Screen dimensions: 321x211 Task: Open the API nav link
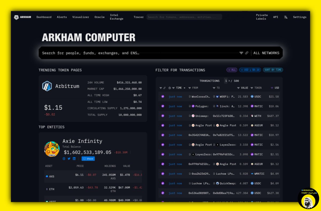tap(276, 17)
